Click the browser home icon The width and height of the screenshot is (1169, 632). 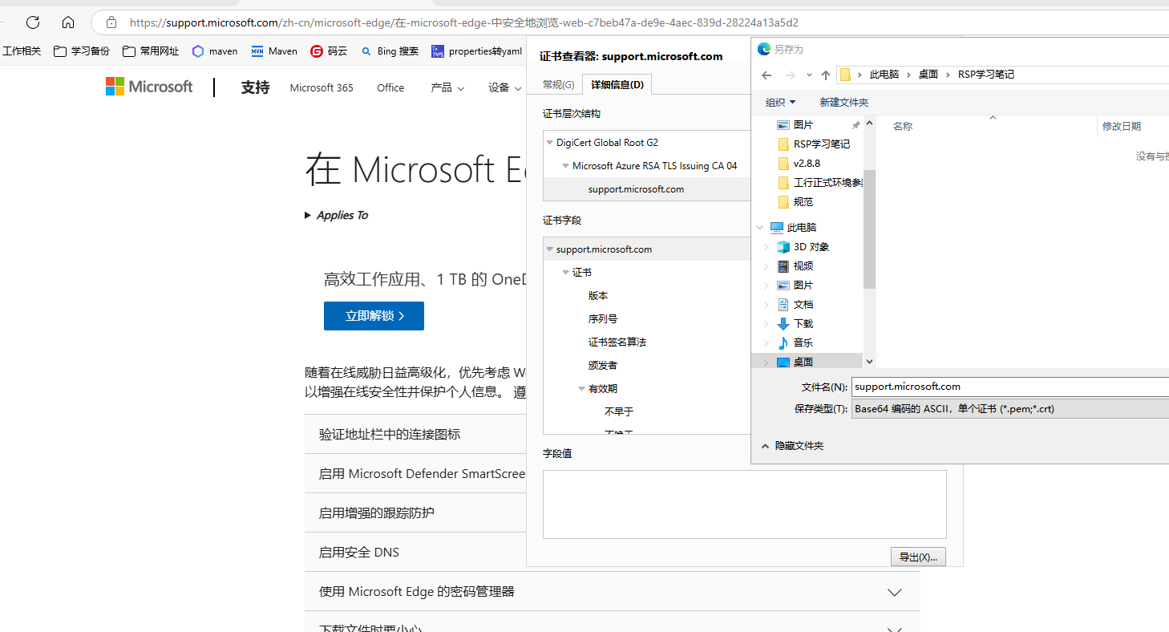click(68, 22)
